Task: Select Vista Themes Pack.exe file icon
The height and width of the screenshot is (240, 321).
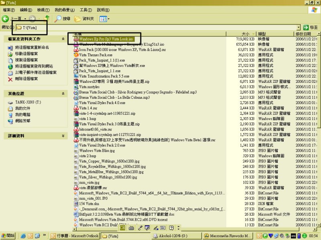Action: point(76,55)
